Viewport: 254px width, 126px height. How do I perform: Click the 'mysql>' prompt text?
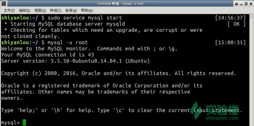[x=11, y=122]
